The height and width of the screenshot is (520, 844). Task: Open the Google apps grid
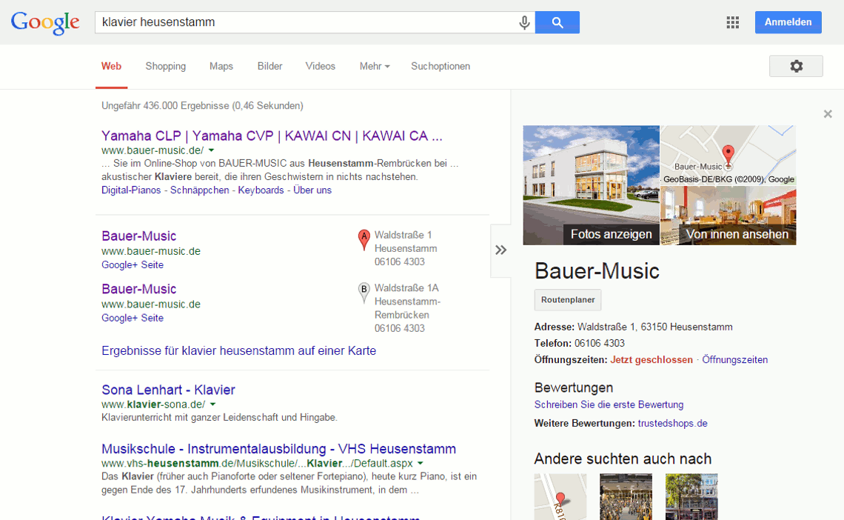pos(733,23)
